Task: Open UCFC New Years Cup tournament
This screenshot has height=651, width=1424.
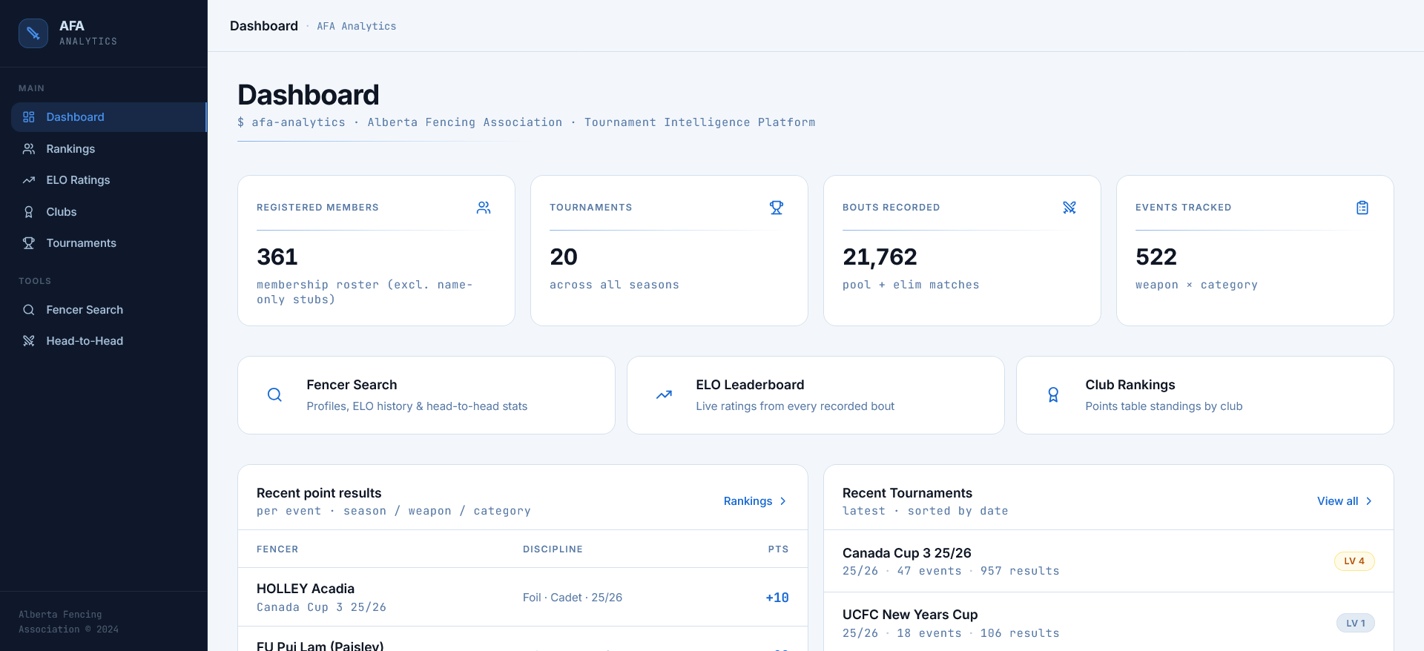Action: (1109, 623)
